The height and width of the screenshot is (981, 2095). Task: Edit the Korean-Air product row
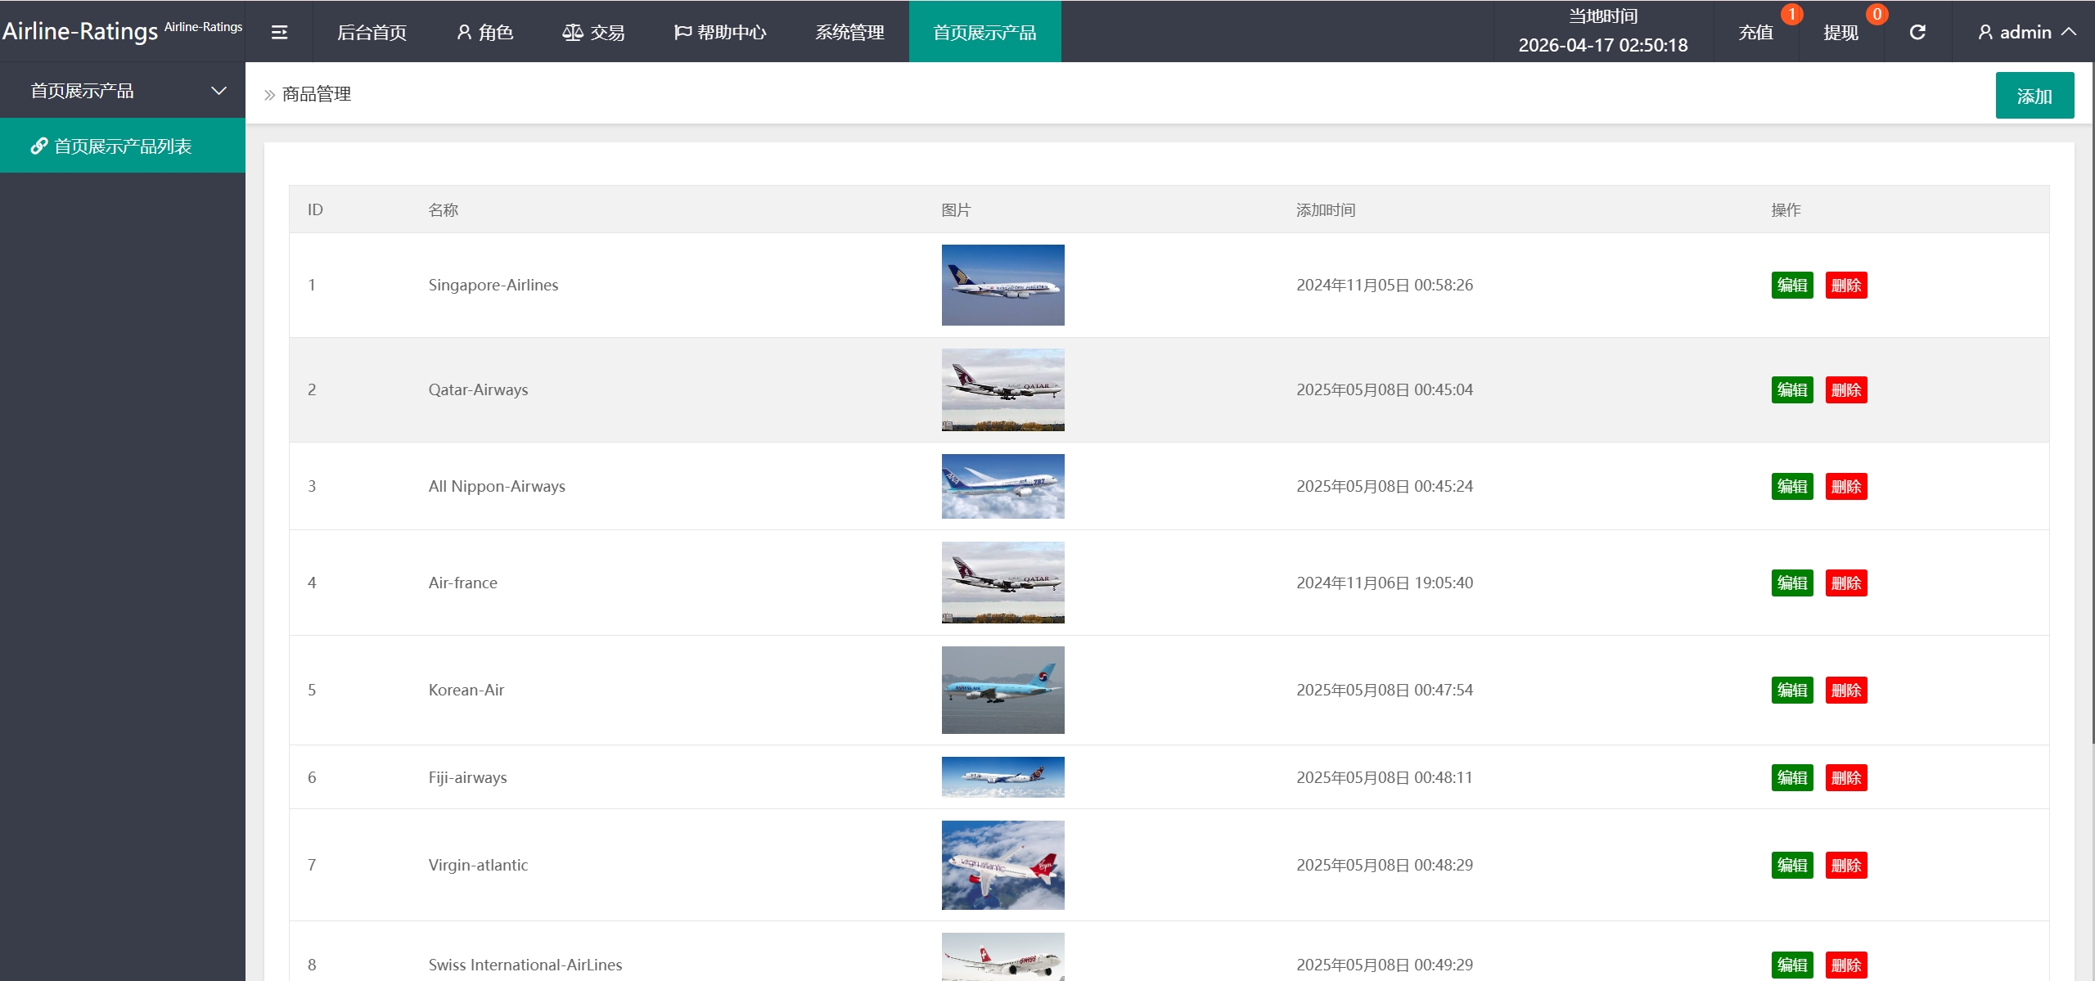coord(1791,690)
